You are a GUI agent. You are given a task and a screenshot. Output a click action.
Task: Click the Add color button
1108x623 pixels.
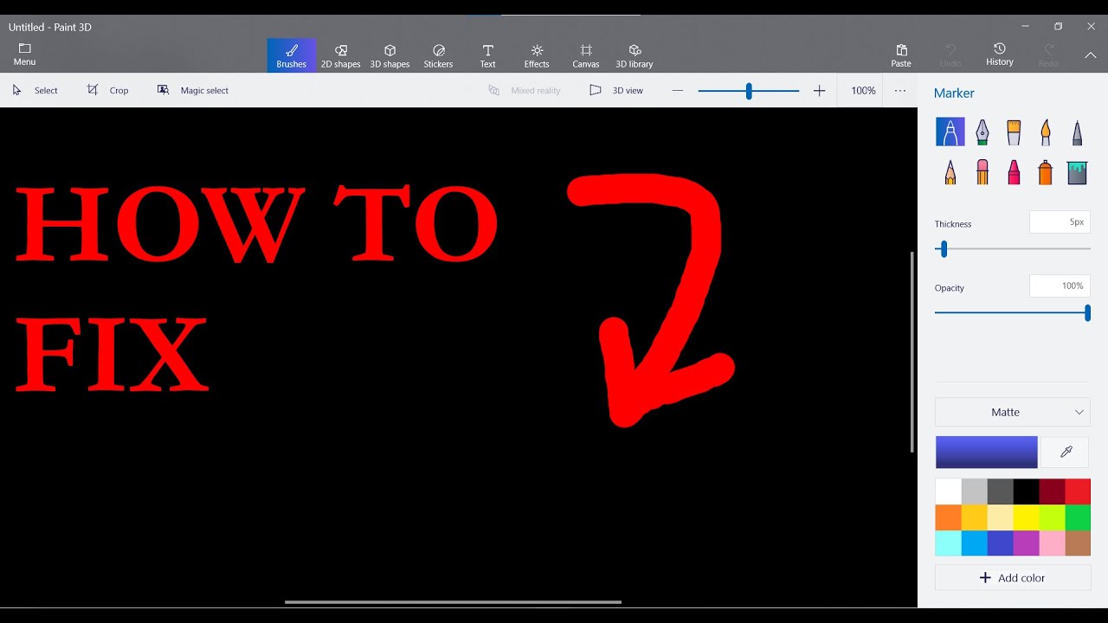point(1012,577)
